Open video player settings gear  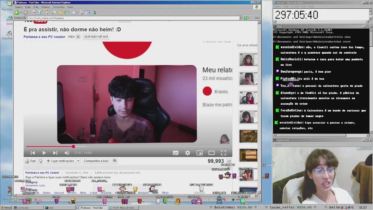point(188,153)
